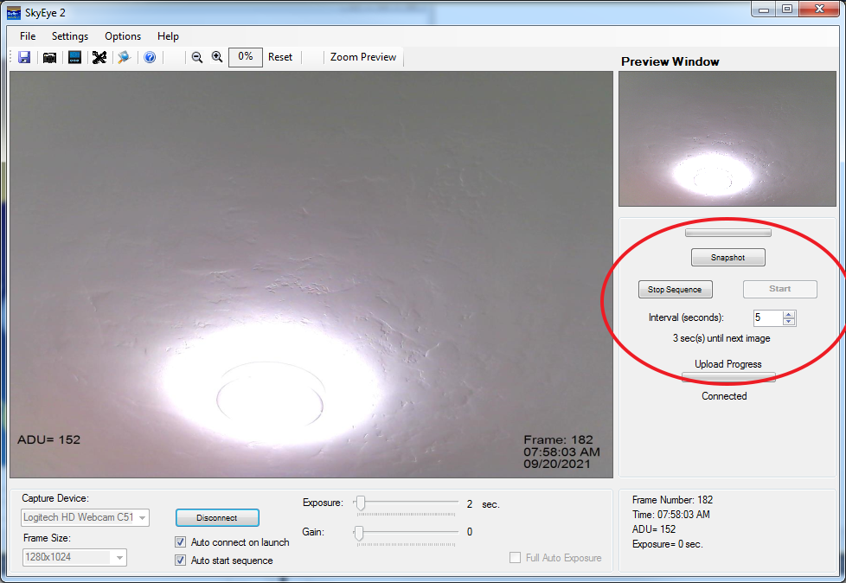Click the Upload Progress bar
The width and height of the screenshot is (846, 583).
pyautogui.click(x=728, y=376)
